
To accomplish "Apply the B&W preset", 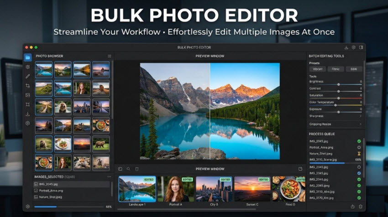I will (x=354, y=69).
